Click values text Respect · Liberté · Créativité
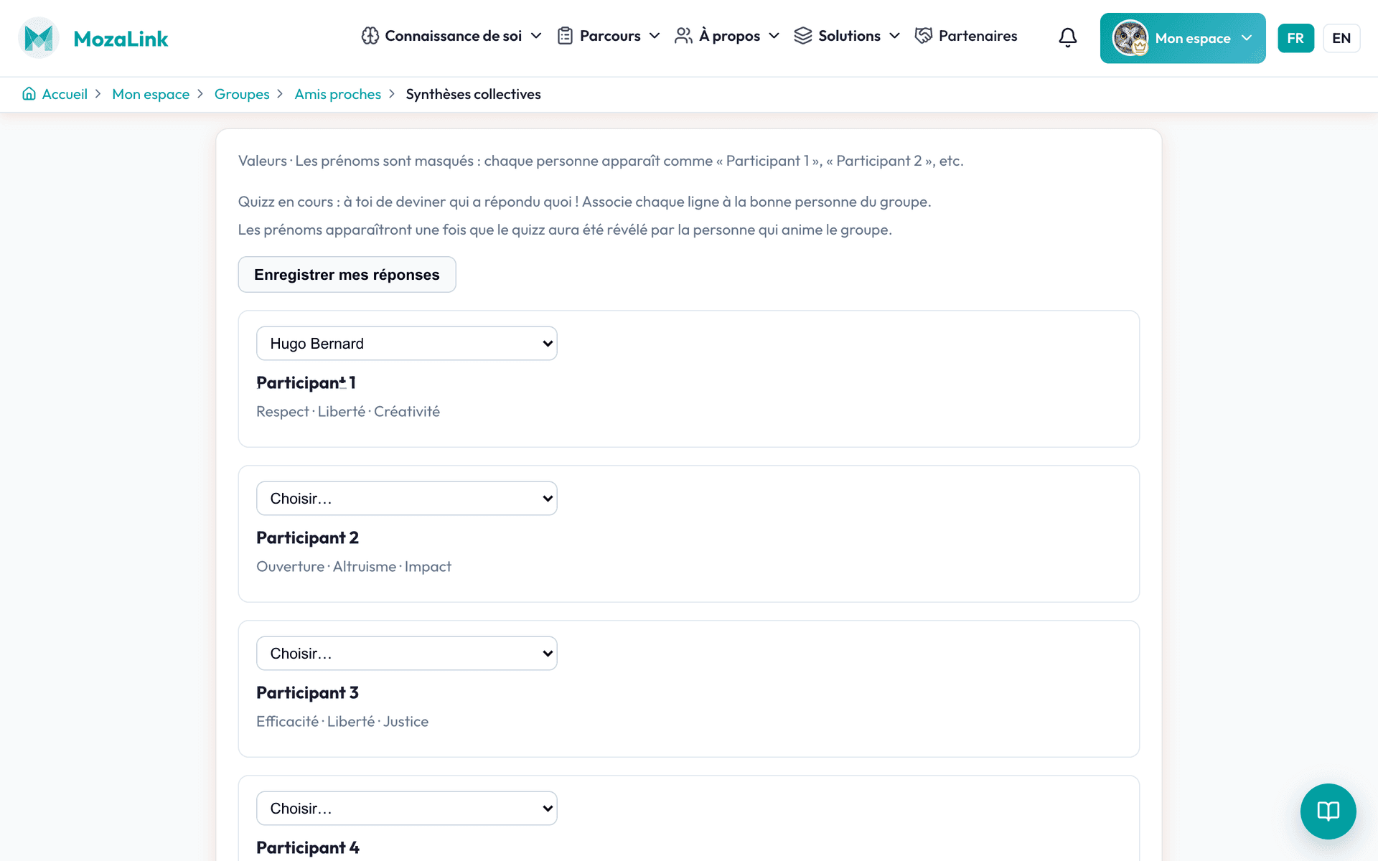The height and width of the screenshot is (861, 1378). [348, 412]
